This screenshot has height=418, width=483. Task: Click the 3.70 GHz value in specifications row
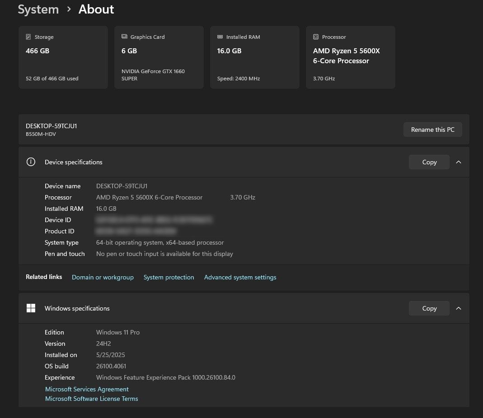point(243,197)
